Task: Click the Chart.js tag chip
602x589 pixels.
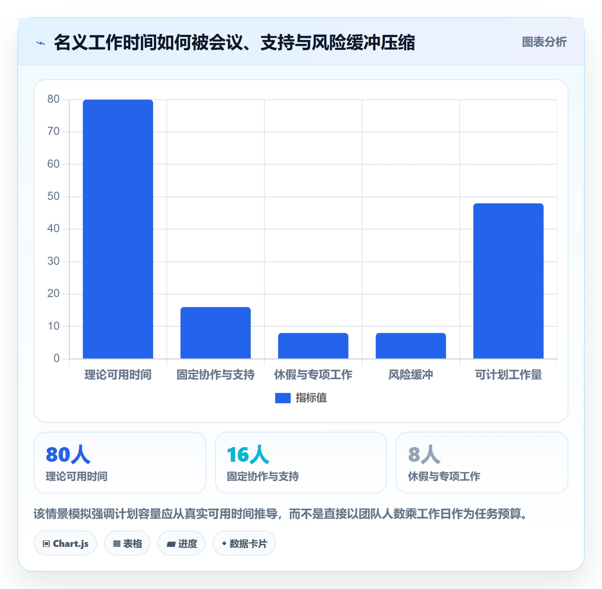Action: click(x=65, y=543)
